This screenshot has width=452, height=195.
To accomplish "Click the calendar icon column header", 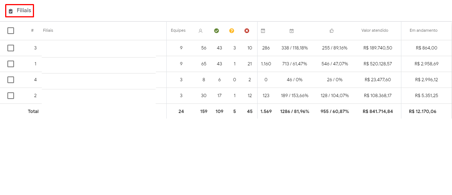I will click(x=263, y=31).
